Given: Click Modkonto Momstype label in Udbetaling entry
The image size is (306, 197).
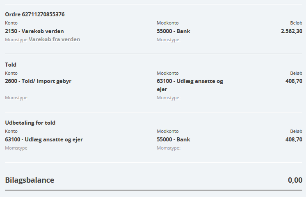Looking at the screenshot, I should (168, 148).
